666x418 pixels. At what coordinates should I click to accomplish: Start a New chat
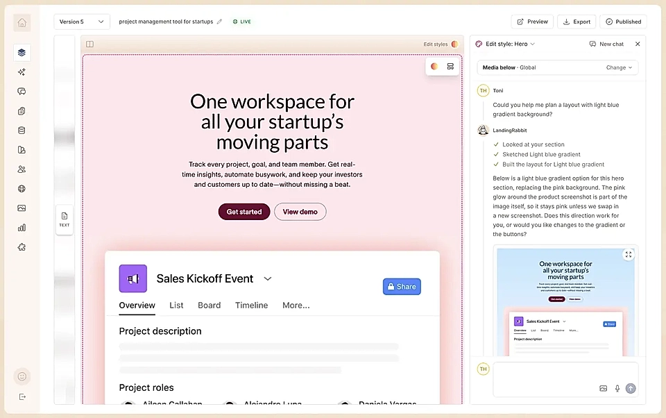pos(606,44)
